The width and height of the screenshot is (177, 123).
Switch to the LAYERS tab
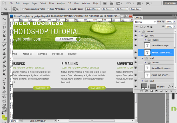(138, 18)
